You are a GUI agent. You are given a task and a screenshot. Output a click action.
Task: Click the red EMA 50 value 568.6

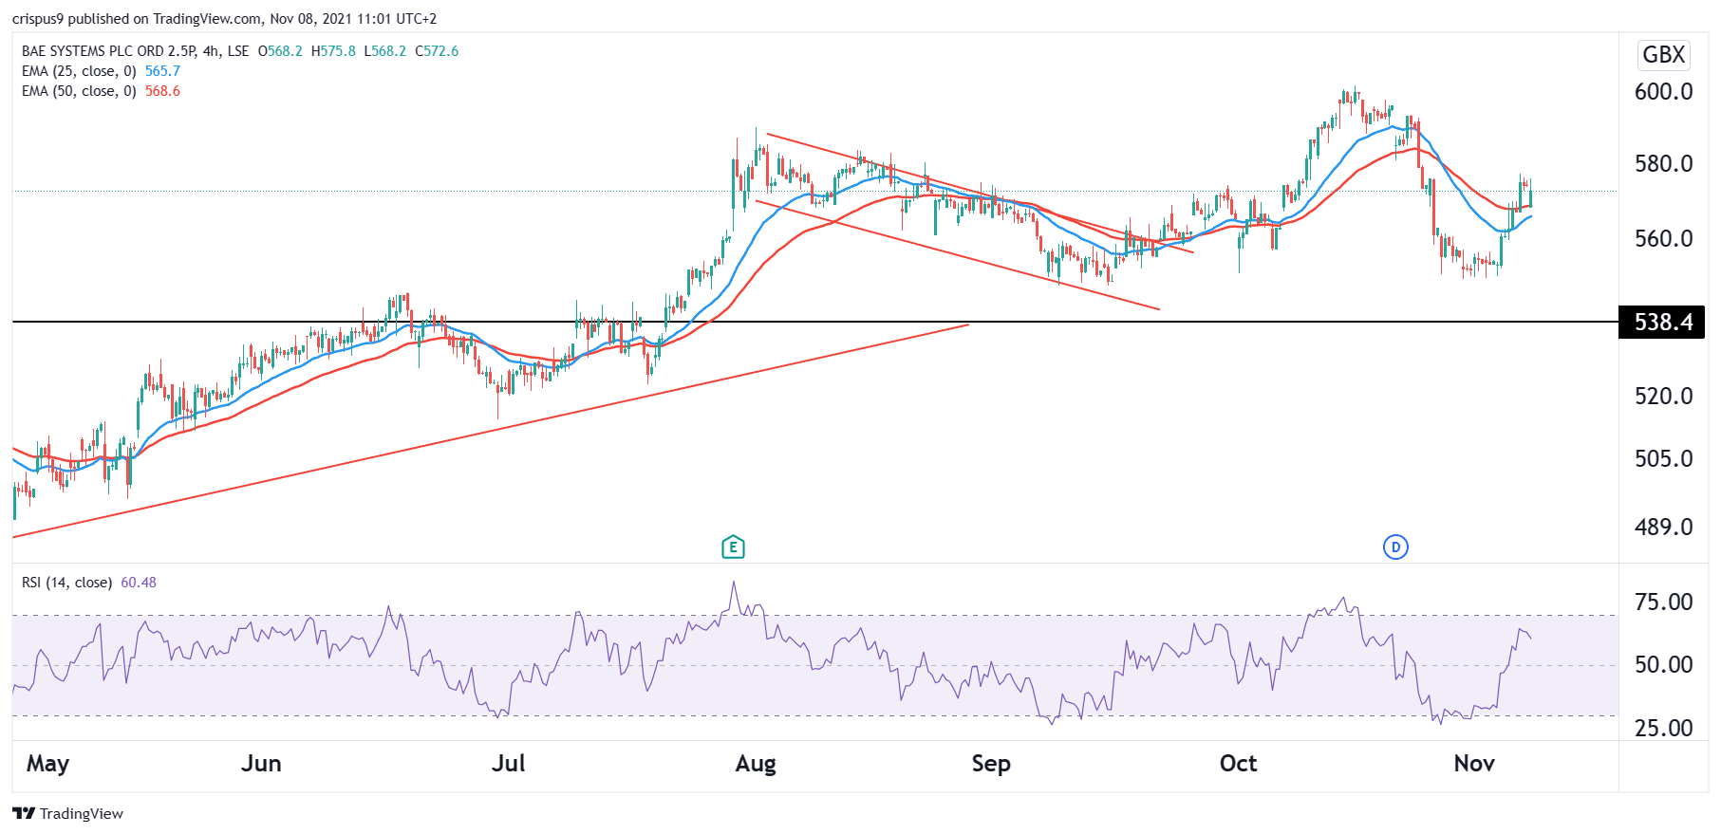(162, 91)
